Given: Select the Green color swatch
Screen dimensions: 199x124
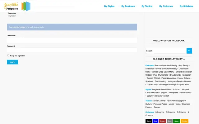Looking at the screenshot, I should 177,121.
